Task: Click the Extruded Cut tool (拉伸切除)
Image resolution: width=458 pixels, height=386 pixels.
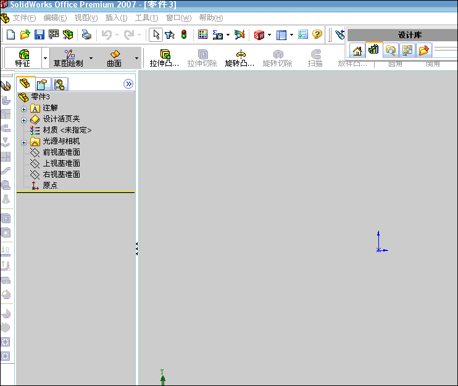Action: [x=202, y=58]
